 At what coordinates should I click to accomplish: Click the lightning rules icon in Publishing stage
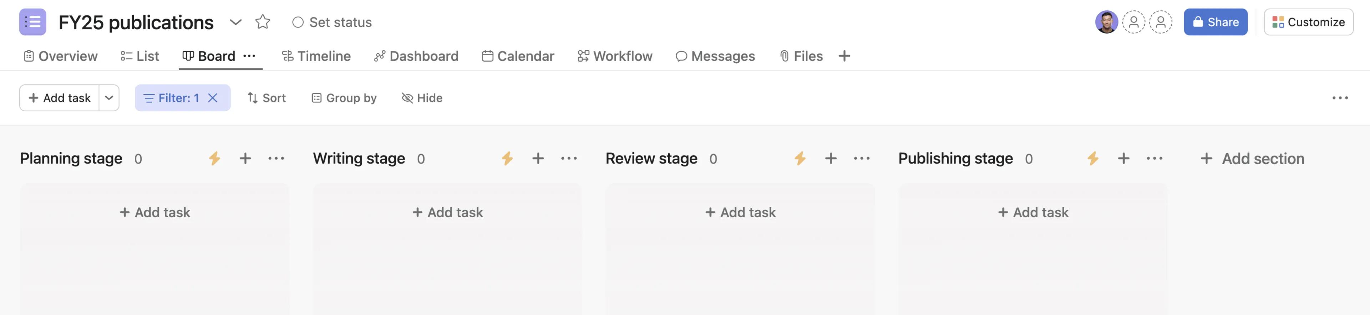point(1093,158)
